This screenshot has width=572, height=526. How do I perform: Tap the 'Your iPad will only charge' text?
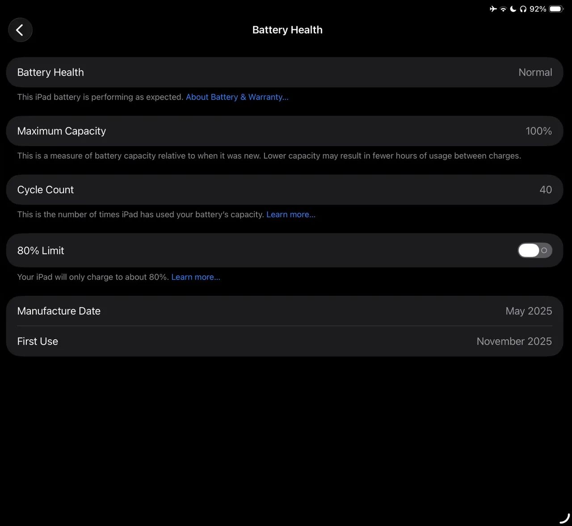(x=93, y=277)
